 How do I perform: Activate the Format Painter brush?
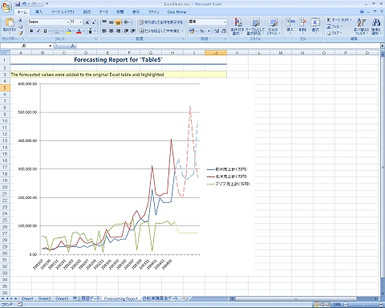coord(21,33)
